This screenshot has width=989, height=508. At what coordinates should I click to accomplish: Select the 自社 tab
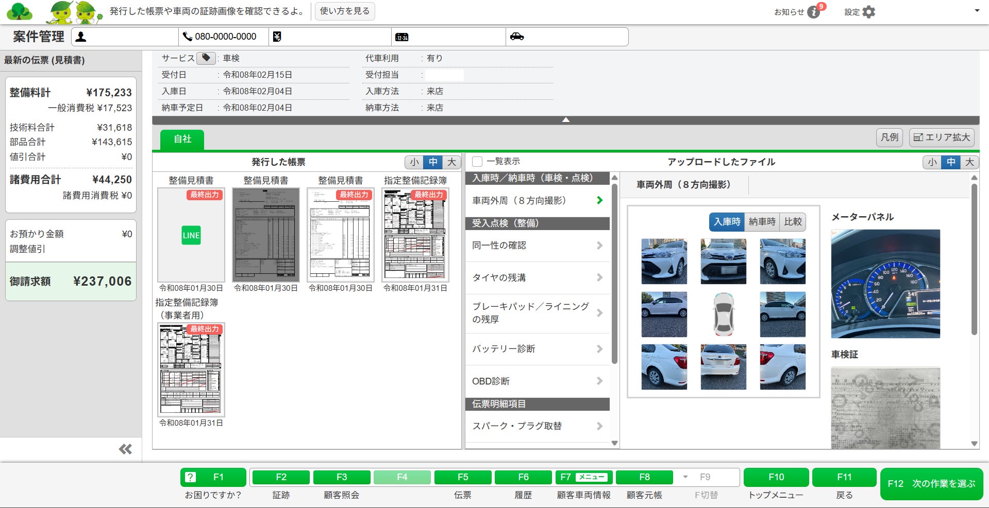tap(182, 139)
